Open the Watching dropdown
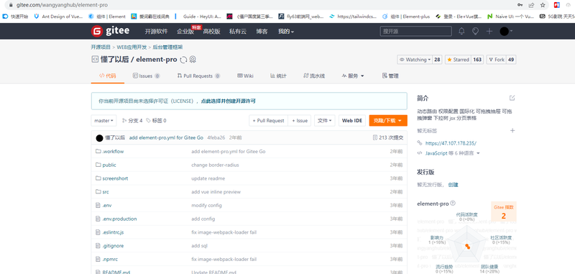This screenshot has height=274, width=575. 415,60
